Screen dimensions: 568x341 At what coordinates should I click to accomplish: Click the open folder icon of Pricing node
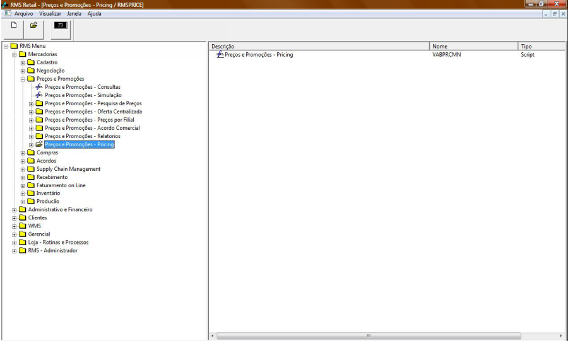[x=39, y=144]
